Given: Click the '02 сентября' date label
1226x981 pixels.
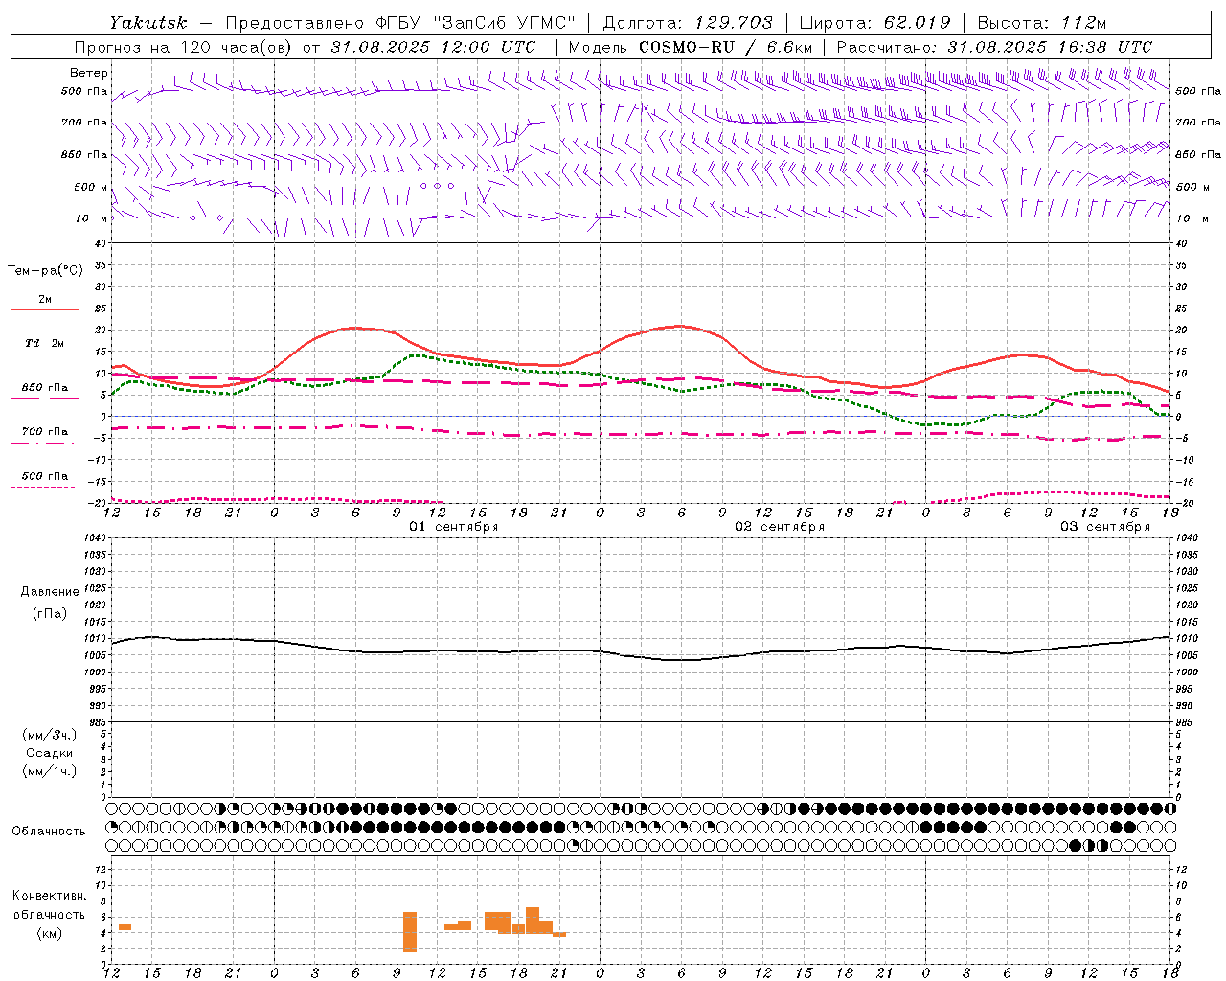Looking at the screenshot, I should tap(780, 527).
